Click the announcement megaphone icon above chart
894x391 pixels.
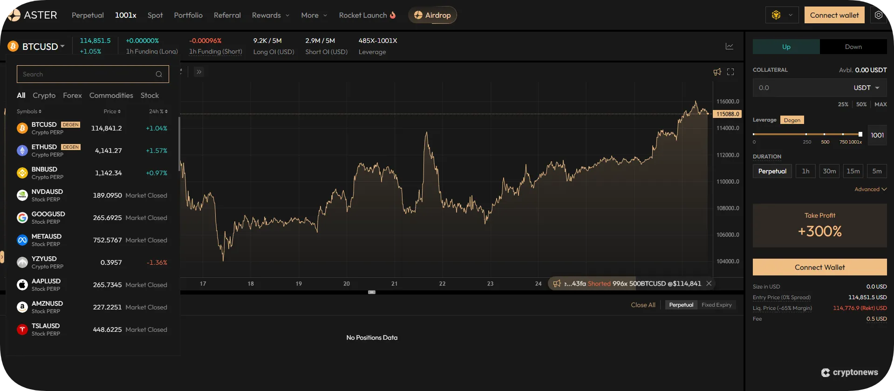tap(717, 72)
